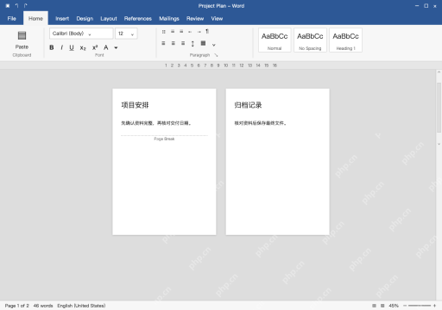
Task: Toggle Subscript formatting
Action: point(83,48)
